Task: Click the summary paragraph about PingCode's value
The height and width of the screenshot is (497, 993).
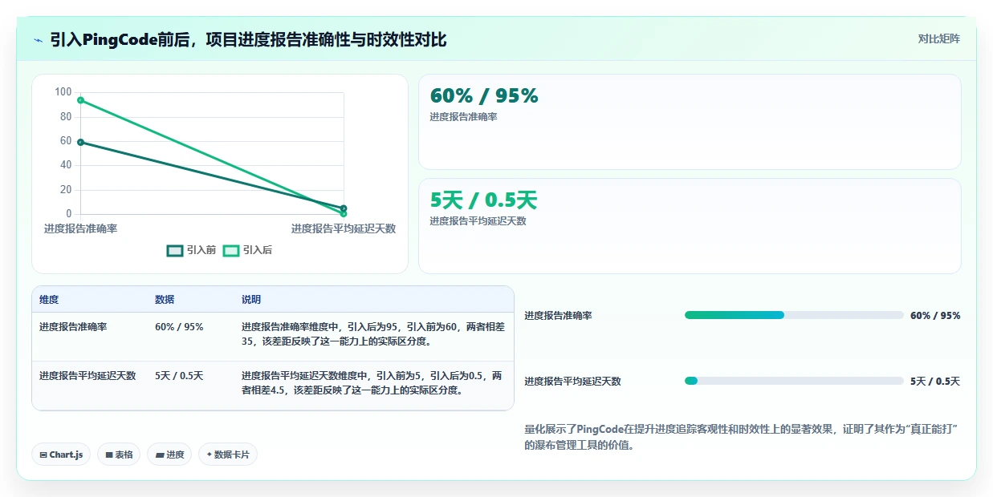Action: (x=743, y=438)
